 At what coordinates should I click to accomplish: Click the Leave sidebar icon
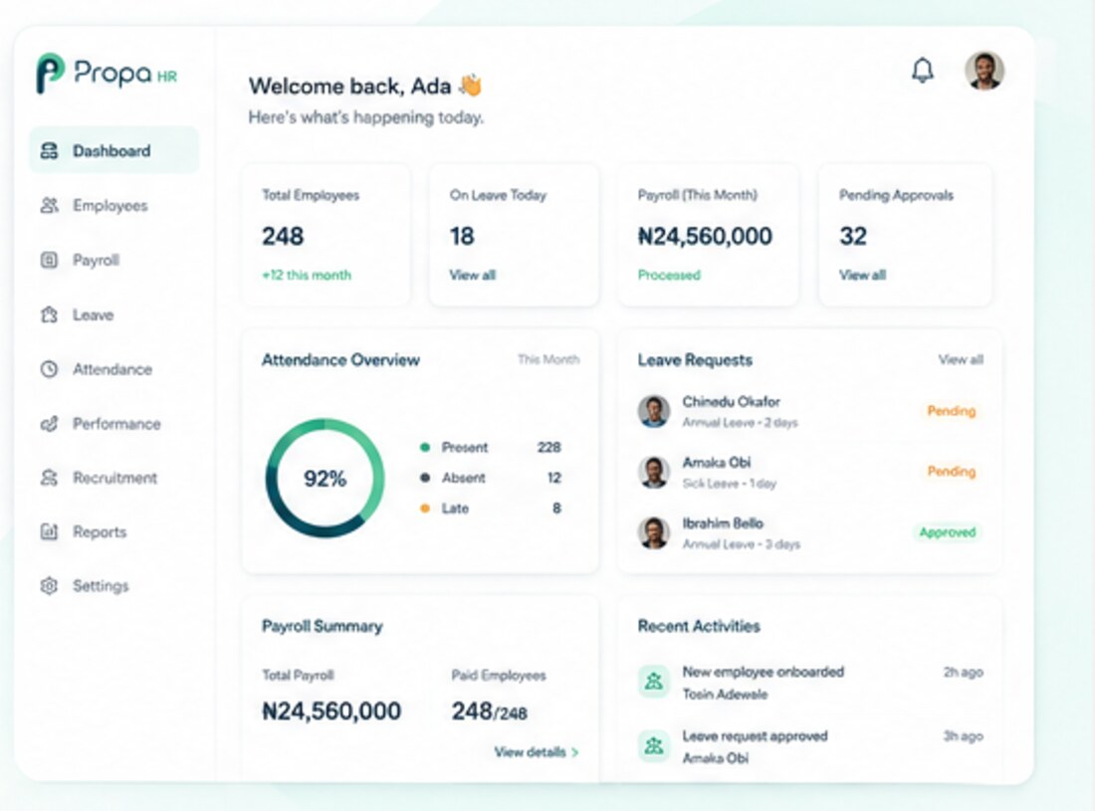click(x=49, y=314)
